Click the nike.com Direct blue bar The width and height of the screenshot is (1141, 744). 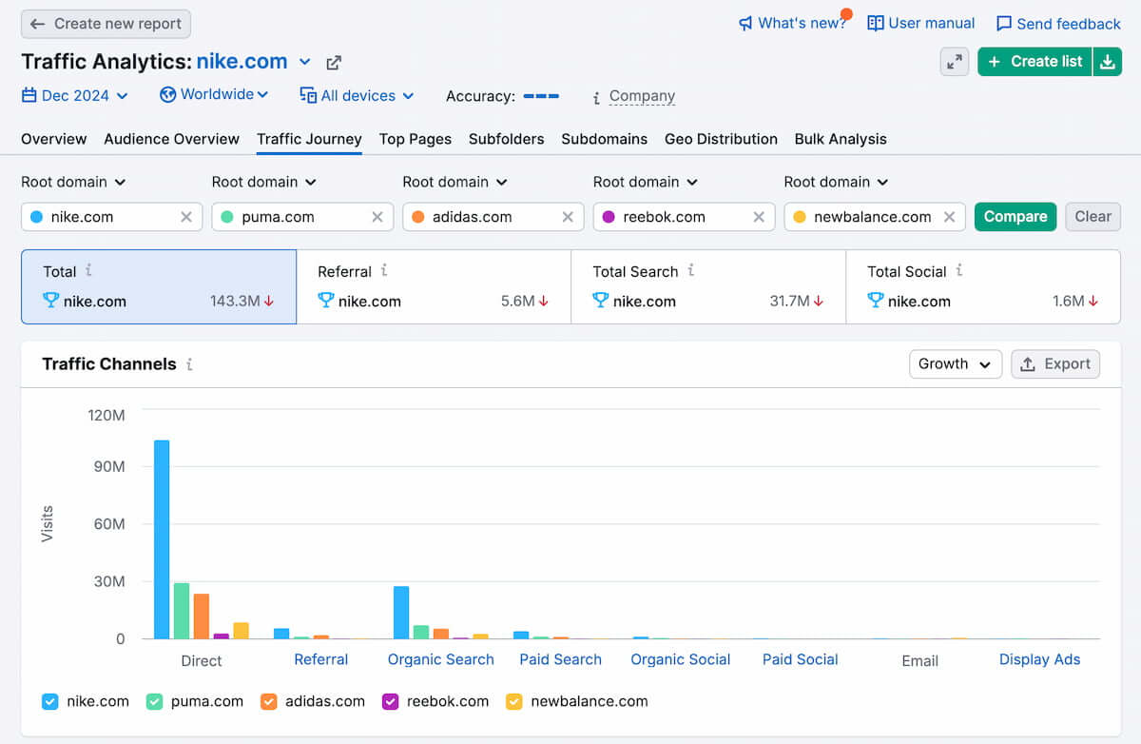[x=162, y=539]
